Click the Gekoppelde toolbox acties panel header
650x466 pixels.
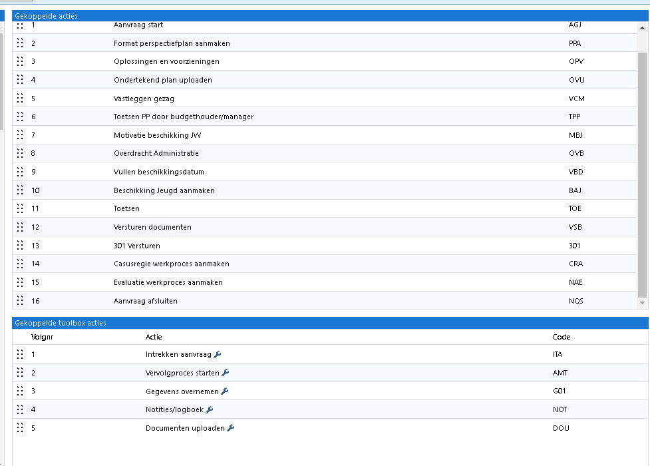pyautogui.click(x=329, y=323)
